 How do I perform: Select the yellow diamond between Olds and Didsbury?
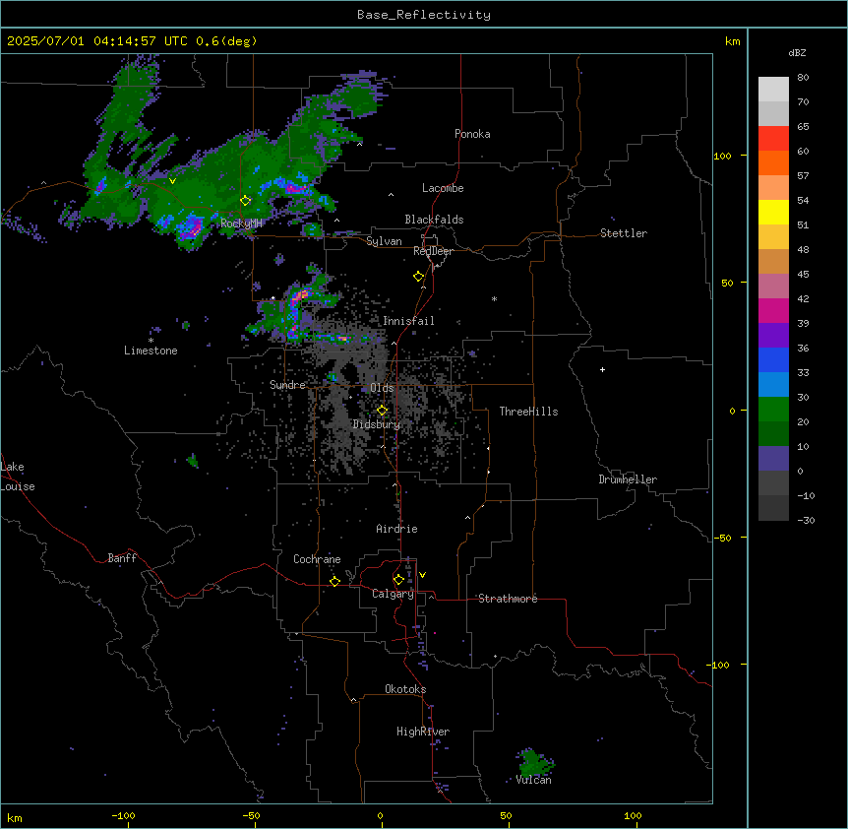[x=382, y=411]
